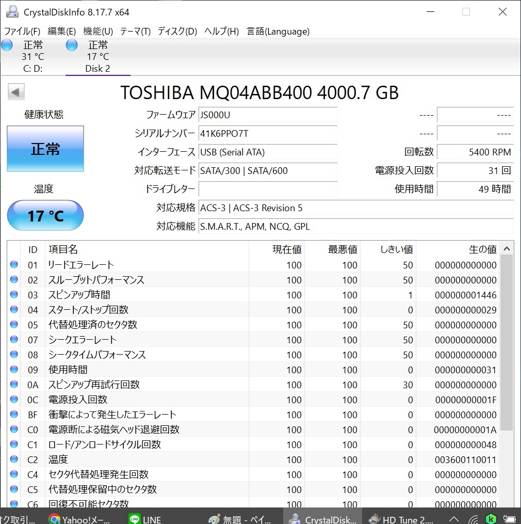Click status dot for C5 代替処理保留中のセクタ数

pos(14,489)
